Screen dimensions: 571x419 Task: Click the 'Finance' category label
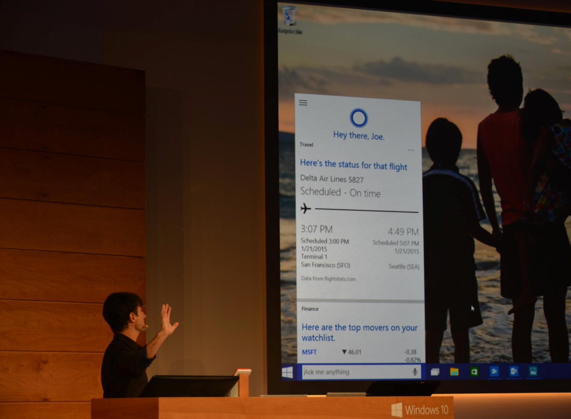tap(310, 309)
